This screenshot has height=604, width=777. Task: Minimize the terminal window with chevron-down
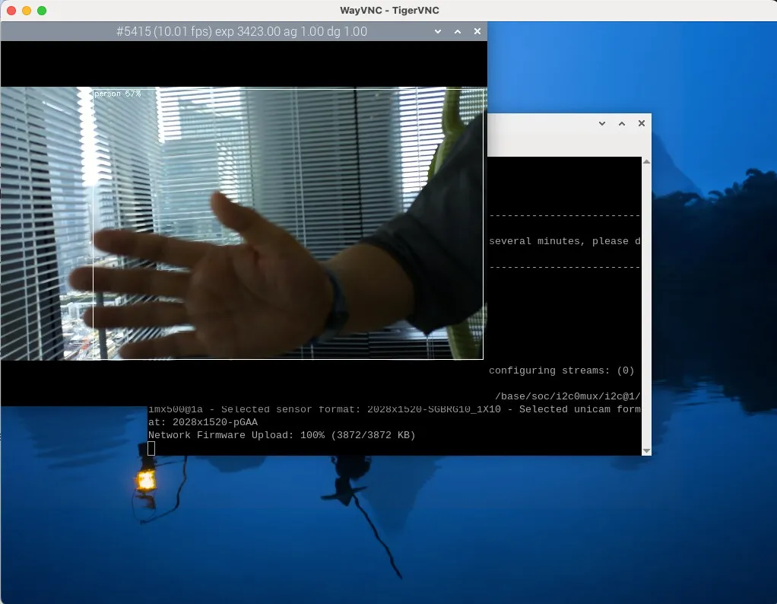click(x=602, y=123)
